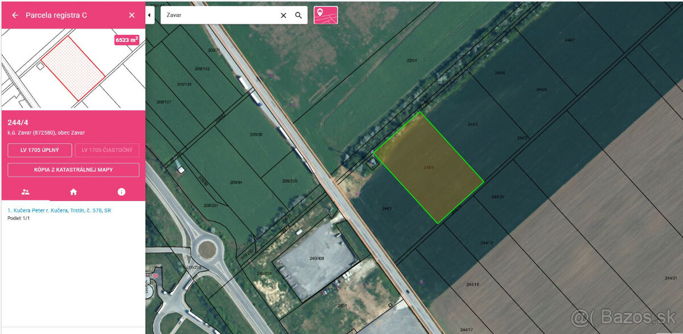Collapse the side panel with the arrow
Viewport: 683px width, 334px height.
pos(150,15)
